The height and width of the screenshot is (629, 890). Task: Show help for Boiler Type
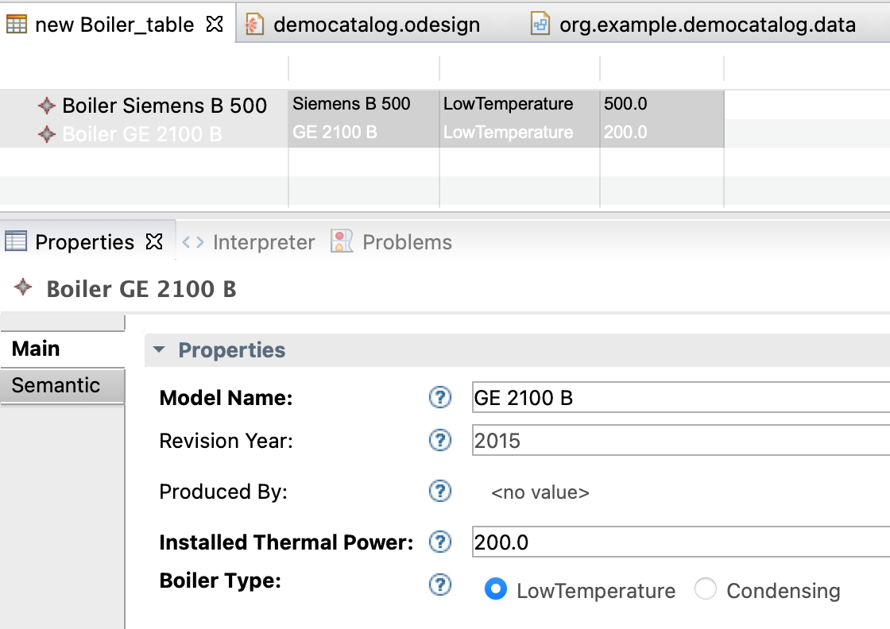coord(440,585)
